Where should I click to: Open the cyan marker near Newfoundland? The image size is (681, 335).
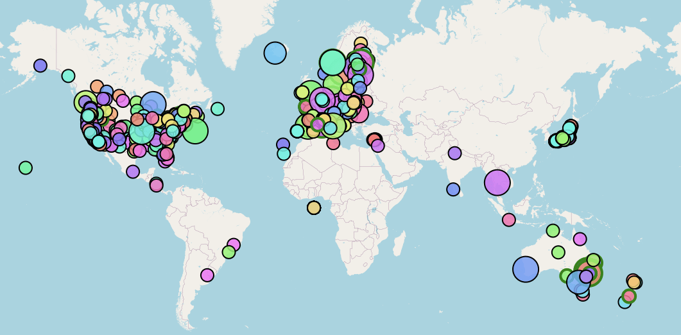218,108
